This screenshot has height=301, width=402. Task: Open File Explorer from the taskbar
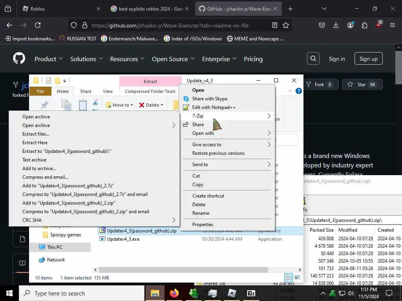(x=155, y=293)
